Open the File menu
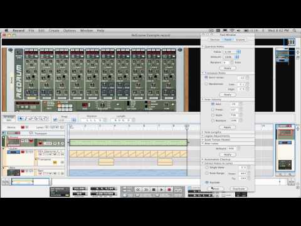This screenshot has width=301, height=226. click(31, 31)
